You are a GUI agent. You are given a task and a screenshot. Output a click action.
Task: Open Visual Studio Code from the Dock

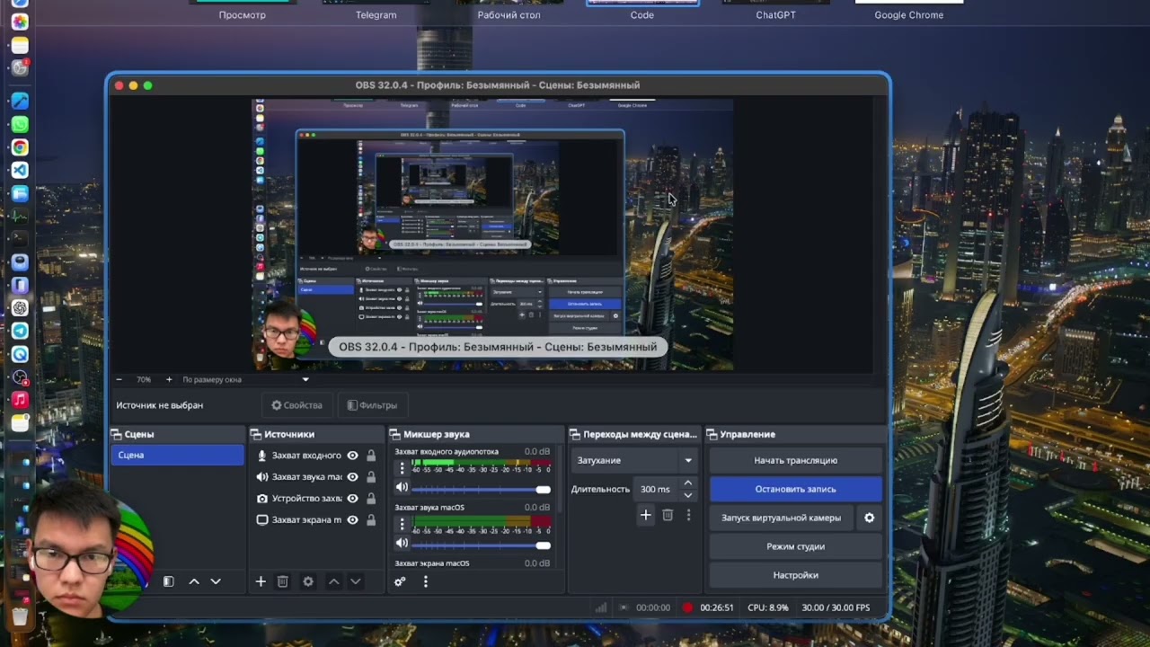click(x=19, y=170)
